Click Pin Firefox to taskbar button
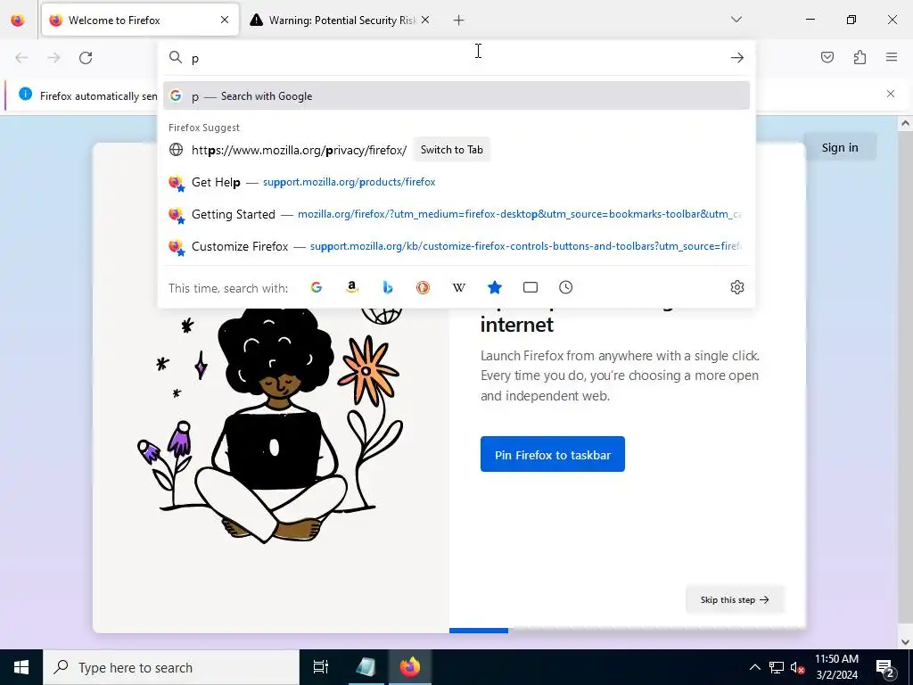913x685 pixels. (553, 454)
